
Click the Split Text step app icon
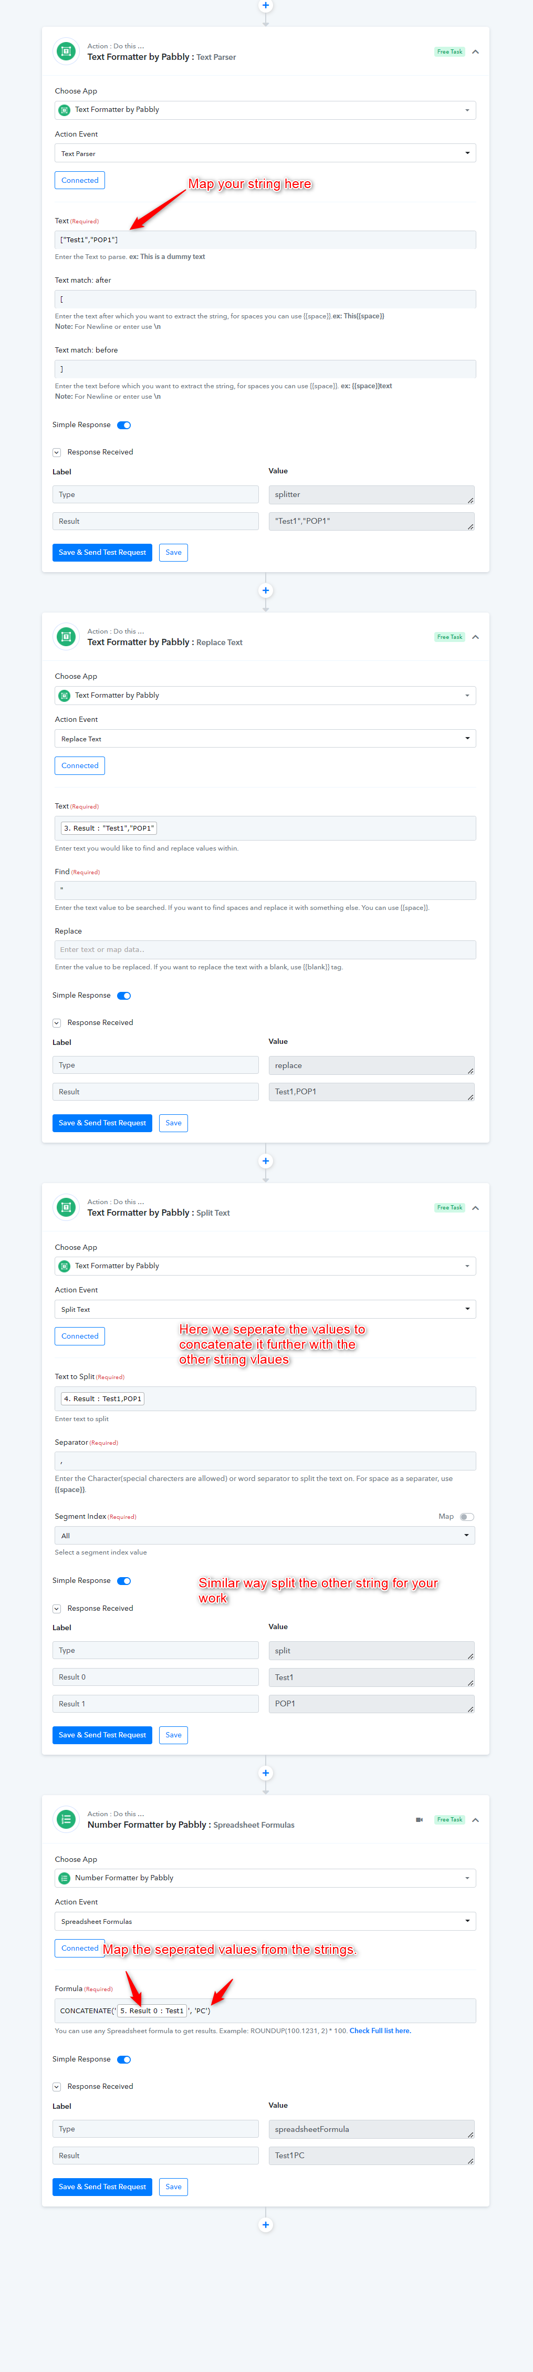[x=66, y=1207]
